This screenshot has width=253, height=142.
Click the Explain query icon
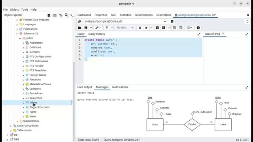[157, 28]
